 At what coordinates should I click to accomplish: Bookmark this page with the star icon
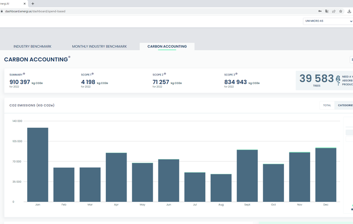pyautogui.click(x=340, y=11)
